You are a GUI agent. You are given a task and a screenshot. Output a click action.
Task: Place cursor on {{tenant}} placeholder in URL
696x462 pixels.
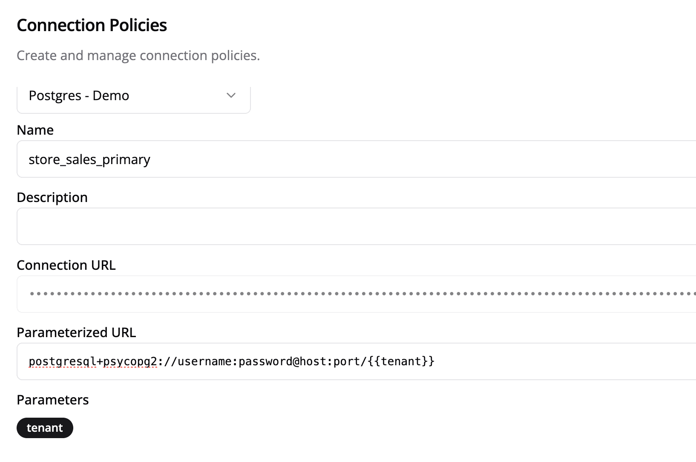point(400,361)
